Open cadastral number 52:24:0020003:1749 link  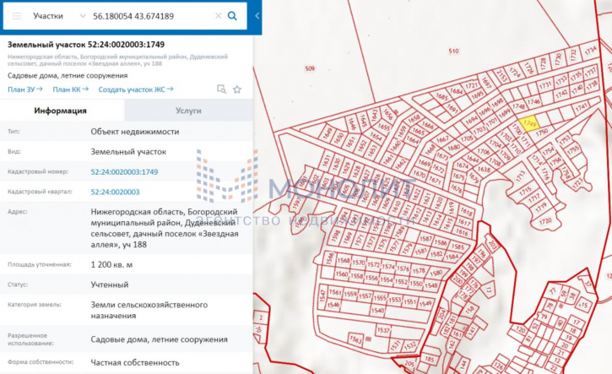coord(124,171)
